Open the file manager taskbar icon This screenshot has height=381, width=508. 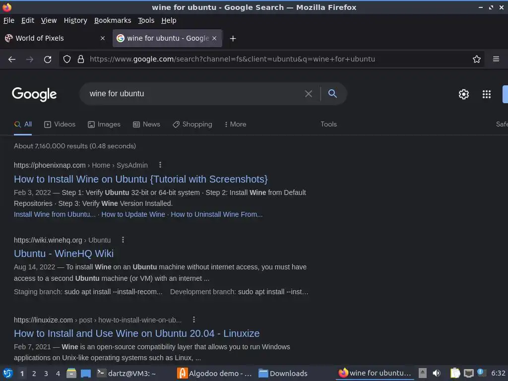[x=71, y=373]
